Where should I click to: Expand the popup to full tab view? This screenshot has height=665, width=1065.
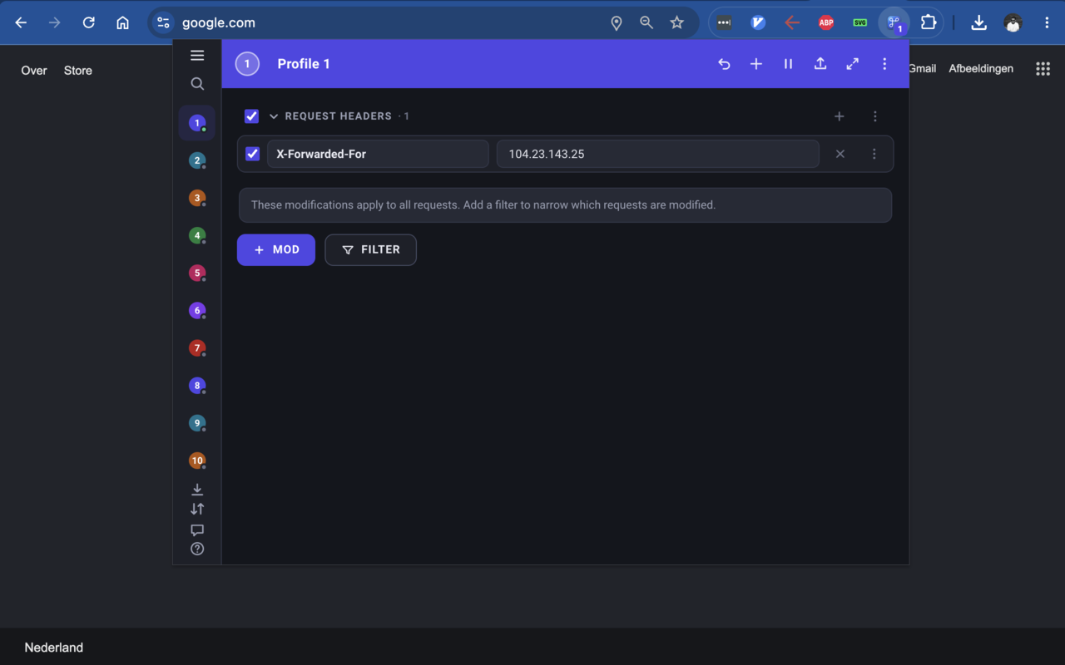tap(853, 64)
